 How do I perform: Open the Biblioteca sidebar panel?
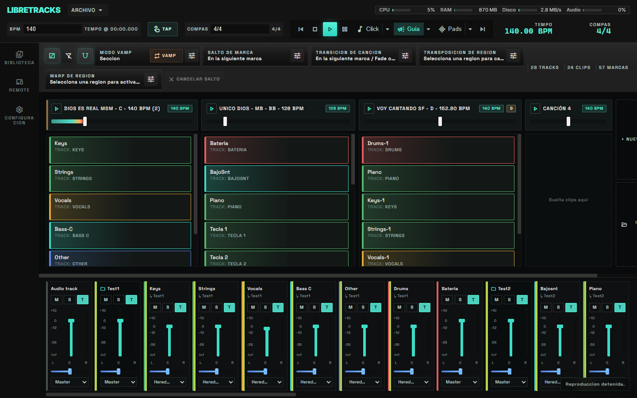19,58
